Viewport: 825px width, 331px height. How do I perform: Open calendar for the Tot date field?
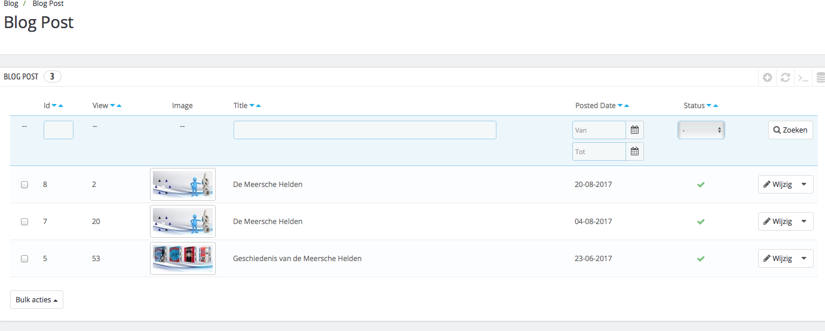click(x=634, y=152)
